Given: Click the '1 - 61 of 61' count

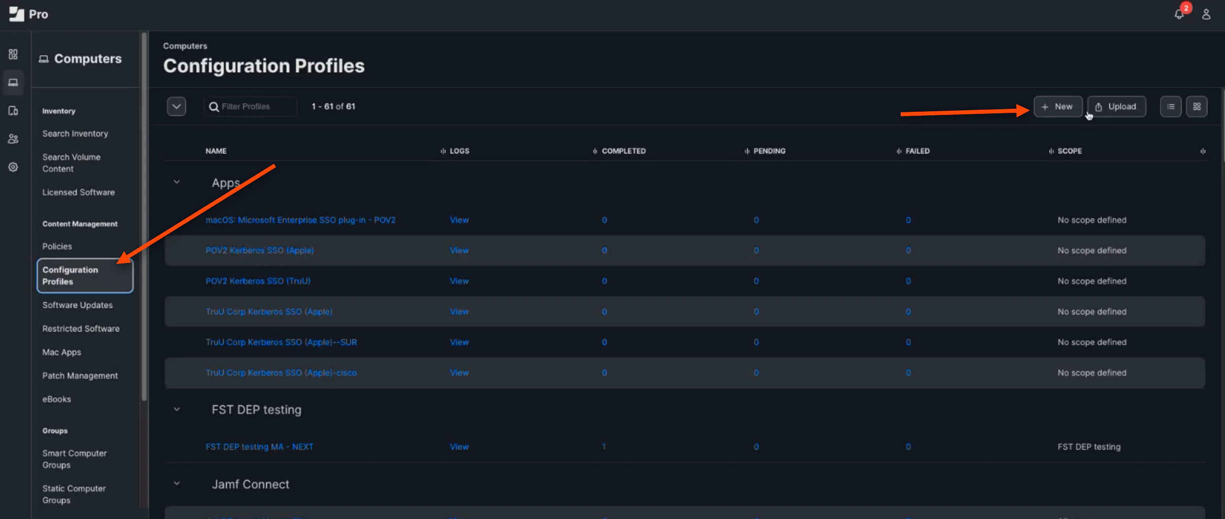Looking at the screenshot, I should tap(333, 106).
